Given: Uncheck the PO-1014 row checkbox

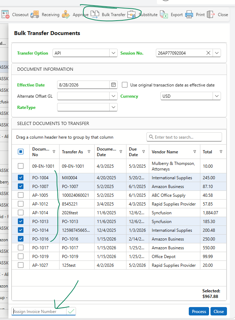Looking at the screenshot, I should [x=21, y=230].
